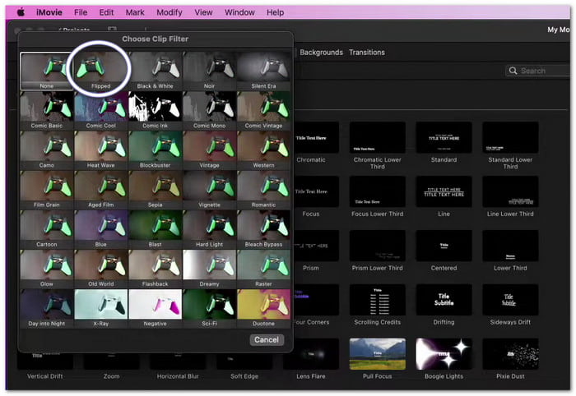Select the Sci-Fi filter
Screen dimensions: 576x396
tap(209, 308)
